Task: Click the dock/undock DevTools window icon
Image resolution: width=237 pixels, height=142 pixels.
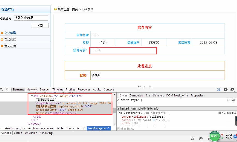Action: point(232,90)
